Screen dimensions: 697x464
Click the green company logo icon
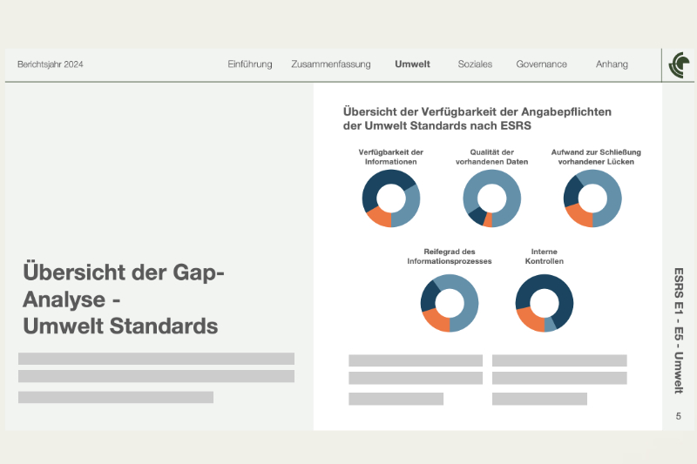click(679, 64)
